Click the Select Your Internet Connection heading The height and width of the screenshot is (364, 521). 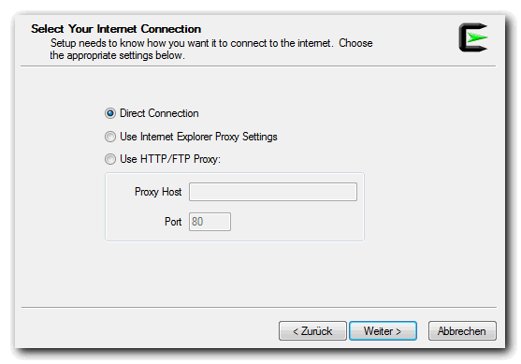[x=116, y=29]
